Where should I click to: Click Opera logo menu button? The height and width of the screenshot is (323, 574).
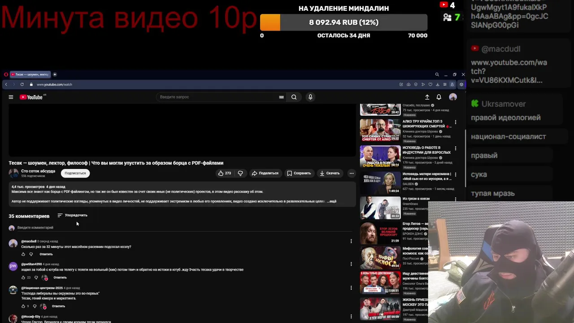point(6,74)
